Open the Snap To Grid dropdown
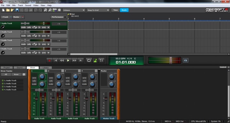 pos(98,10)
